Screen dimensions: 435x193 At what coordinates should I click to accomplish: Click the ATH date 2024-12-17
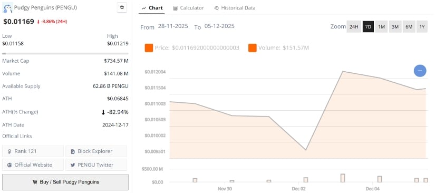(115, 125)
